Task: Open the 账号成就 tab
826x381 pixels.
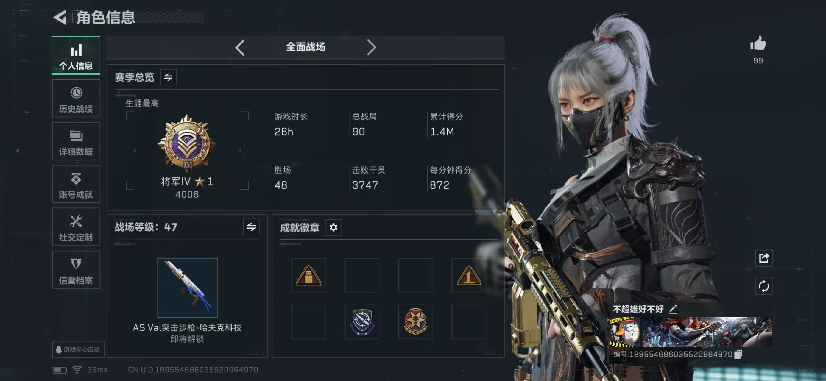Action: point(76,184)
